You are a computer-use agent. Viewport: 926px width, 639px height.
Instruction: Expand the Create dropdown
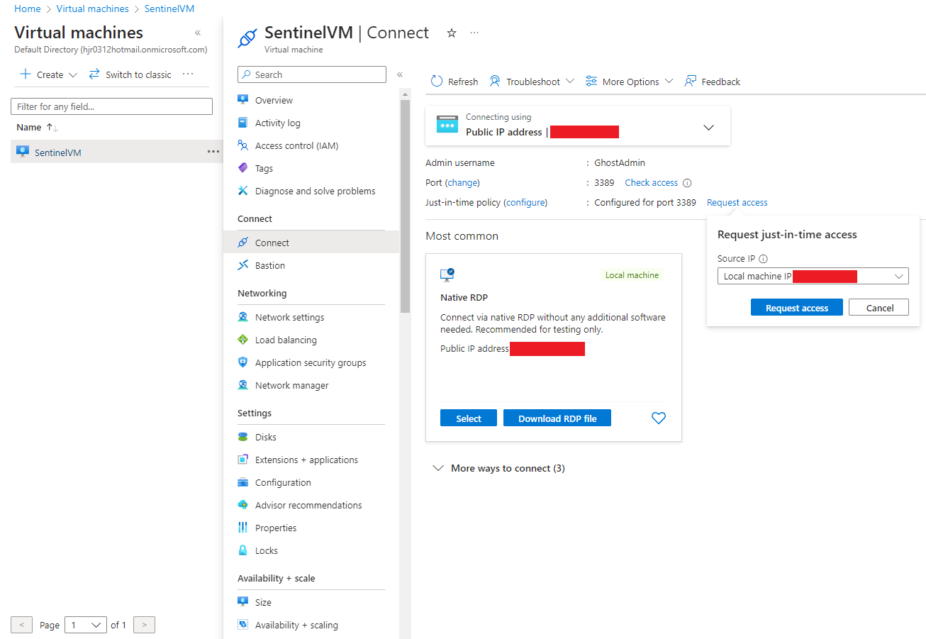click(x=48, y=74)
